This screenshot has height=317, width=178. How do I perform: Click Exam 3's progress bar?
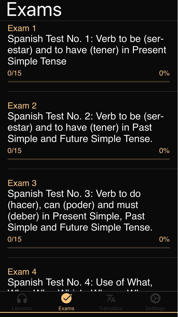(x=88, y=247)
